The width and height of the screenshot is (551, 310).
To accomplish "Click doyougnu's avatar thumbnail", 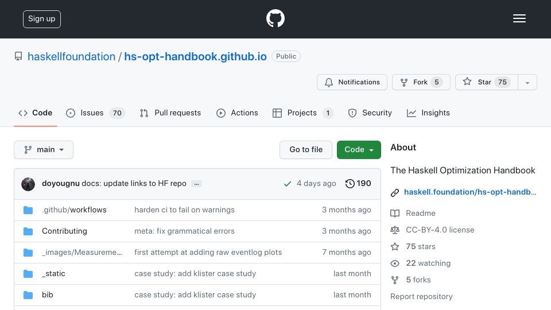I will [x=28, y=184].
